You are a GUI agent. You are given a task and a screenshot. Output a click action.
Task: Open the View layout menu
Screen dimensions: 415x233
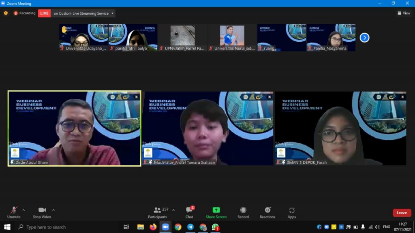[404, 13]
